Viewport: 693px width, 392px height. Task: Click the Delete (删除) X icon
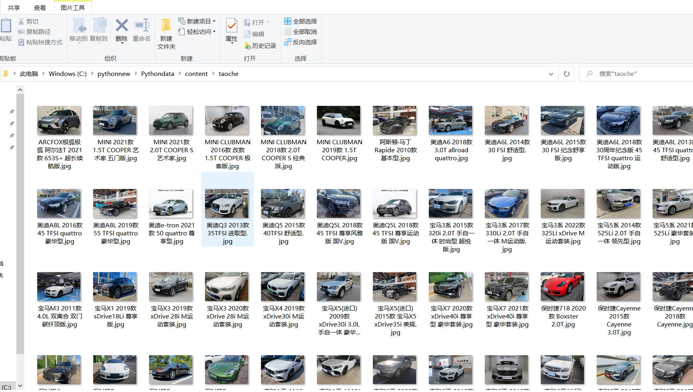click(x=121, y=25)
